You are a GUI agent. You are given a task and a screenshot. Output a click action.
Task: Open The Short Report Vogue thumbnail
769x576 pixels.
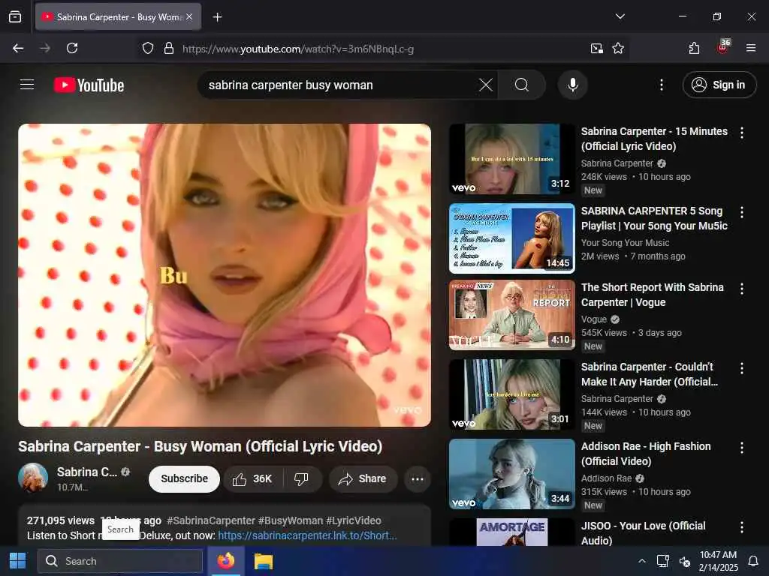512,315
